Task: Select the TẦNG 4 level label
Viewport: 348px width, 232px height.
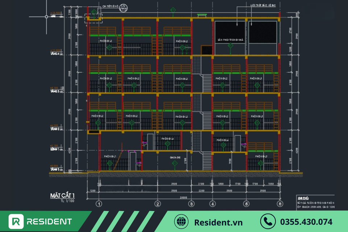Action: click(x=55, y=54)
